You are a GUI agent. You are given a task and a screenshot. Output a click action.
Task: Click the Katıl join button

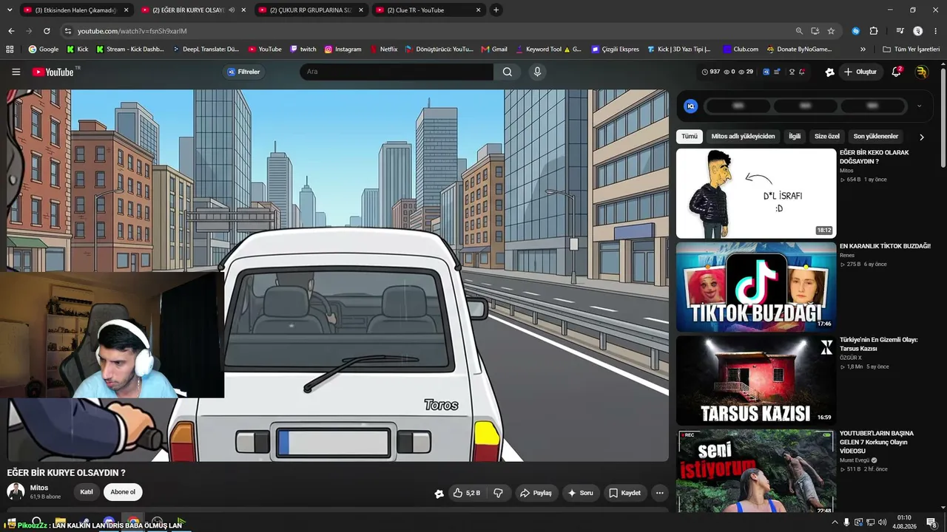click(87, 492)
